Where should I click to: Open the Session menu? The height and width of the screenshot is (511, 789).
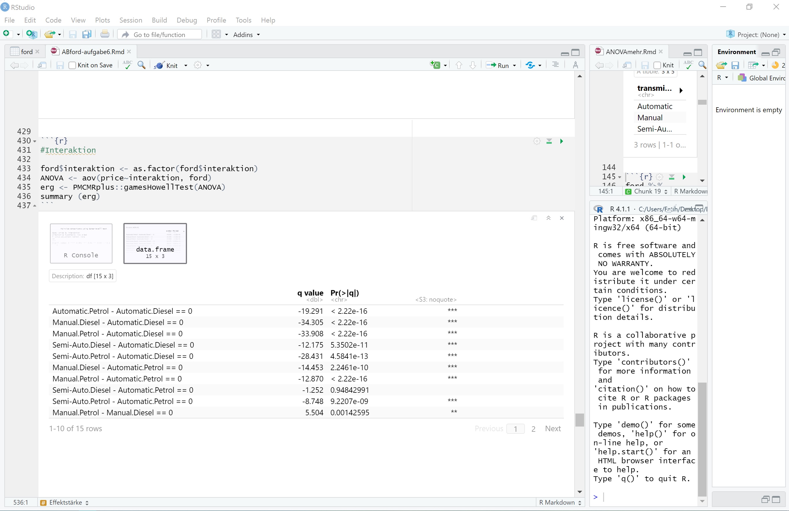click(131, 20)
